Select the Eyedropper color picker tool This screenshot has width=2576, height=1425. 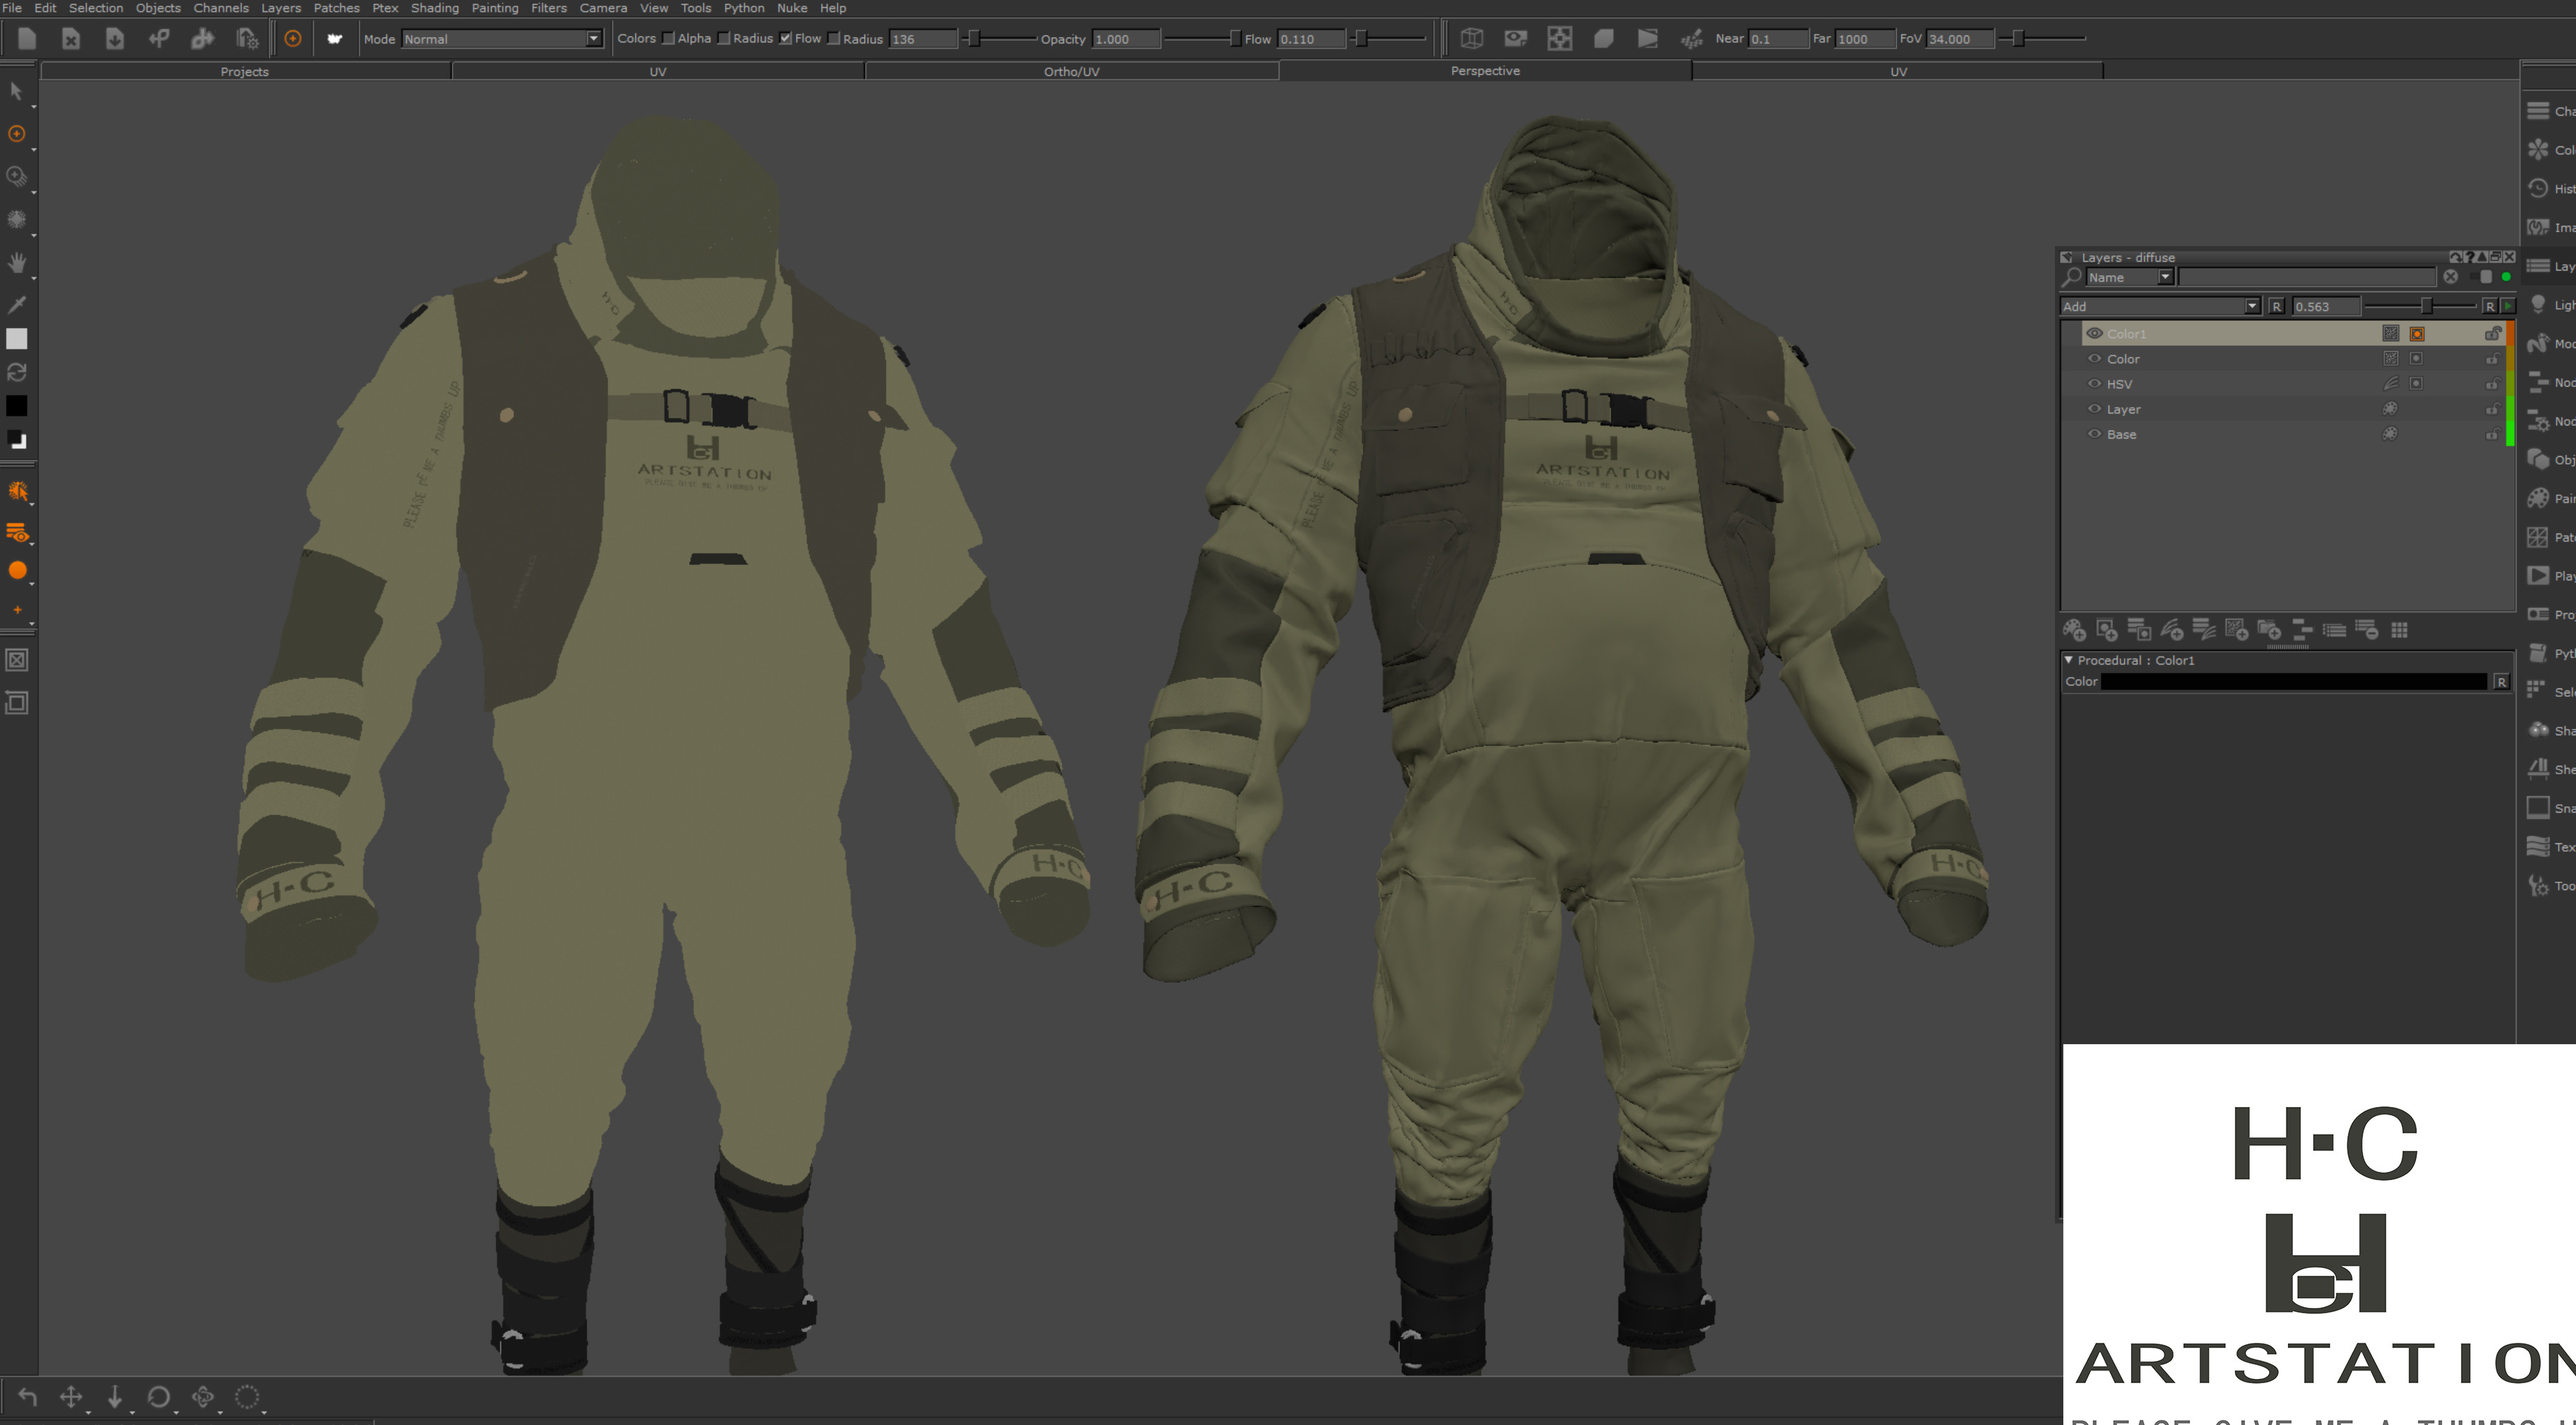click(x=17, y=304)
